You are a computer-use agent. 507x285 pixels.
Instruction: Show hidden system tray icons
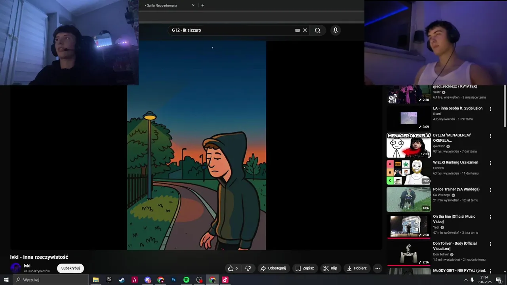tap(466, 280)
